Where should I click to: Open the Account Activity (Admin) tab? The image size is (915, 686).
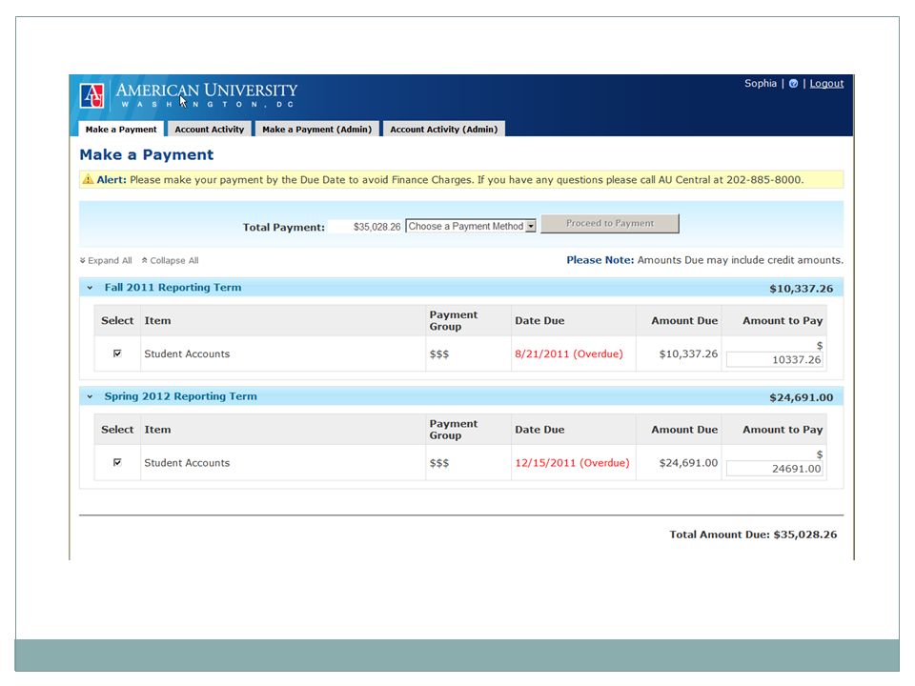[443, 129]
